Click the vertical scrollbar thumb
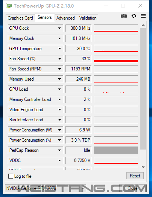Viewport: 152px width, 197px height. pos(143,89)
